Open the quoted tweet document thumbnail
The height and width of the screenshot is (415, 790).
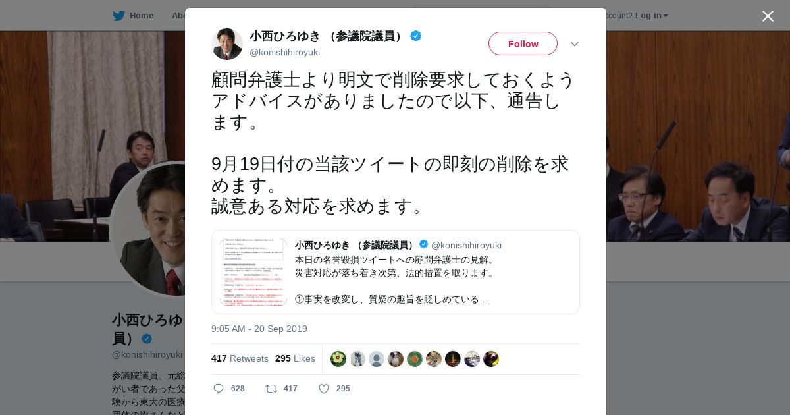[x=253, y=272]
